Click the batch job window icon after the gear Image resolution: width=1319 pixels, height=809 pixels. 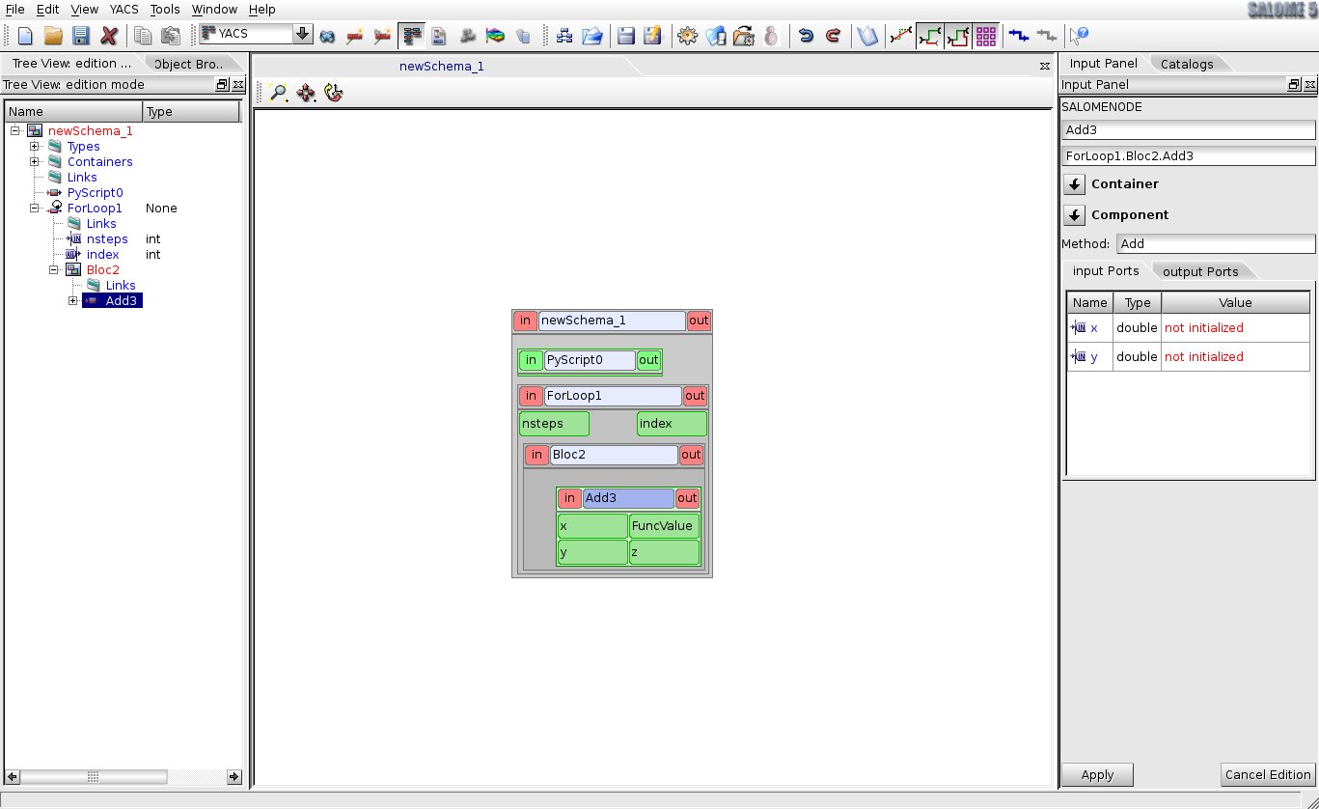[715, 36]
